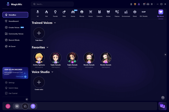The width and height of the screenshot is (169, 112).
Task: Select Nezuko Kamado lightning-badge voice
Action: 106,58
